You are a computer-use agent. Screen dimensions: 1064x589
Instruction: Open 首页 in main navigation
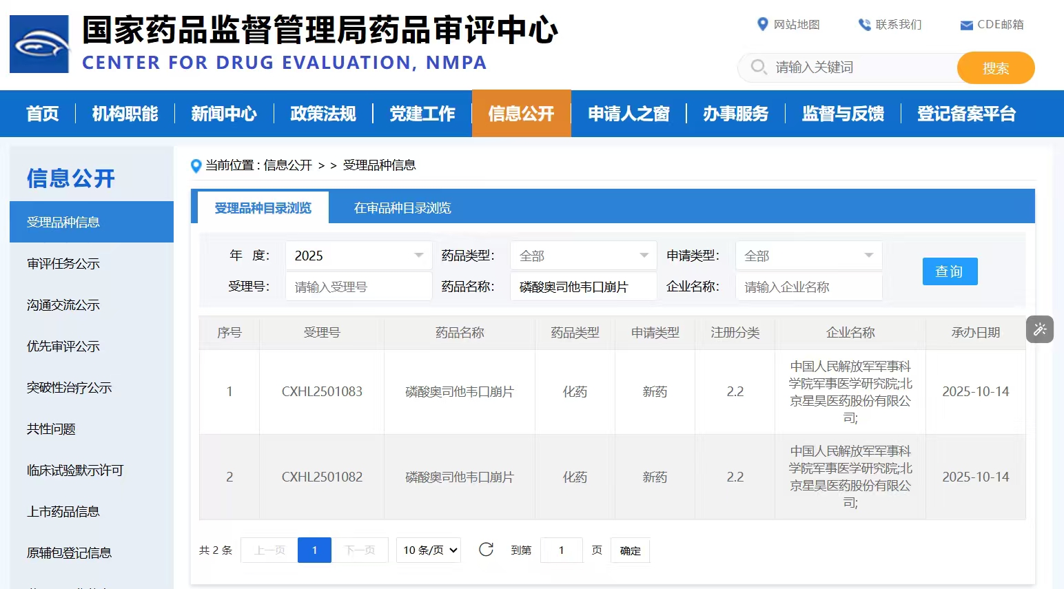coord(43,114)
